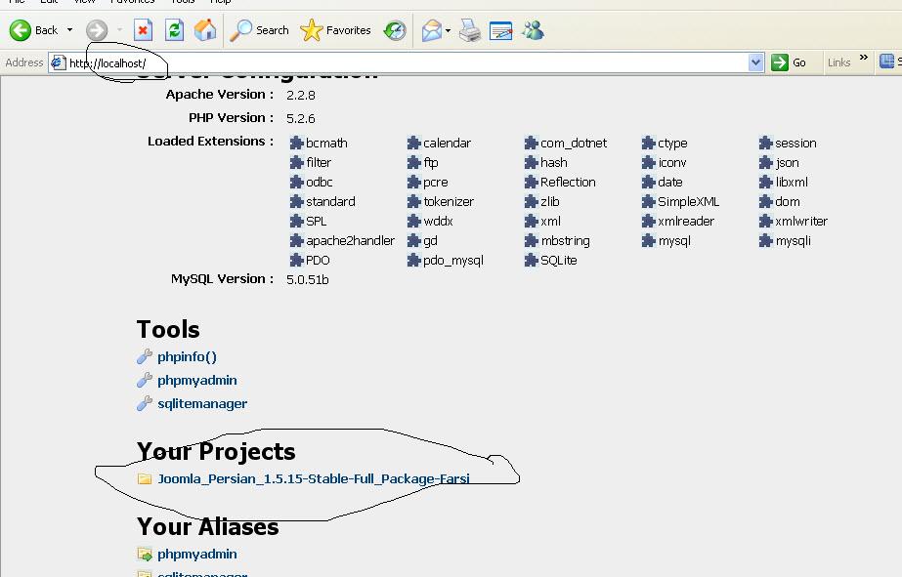
Task: Click the Loaded Extensions label
Action: [x=210, y=141]
